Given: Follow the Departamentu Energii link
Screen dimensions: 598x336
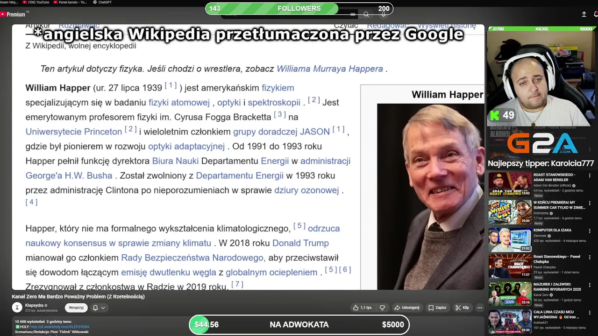Looking at the screenshot, I should 240,175.
